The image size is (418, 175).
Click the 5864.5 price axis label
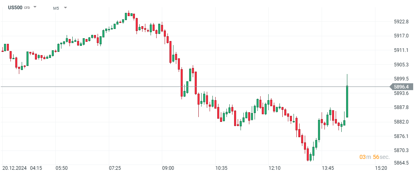pyautogui.click(x=401, y=163)
